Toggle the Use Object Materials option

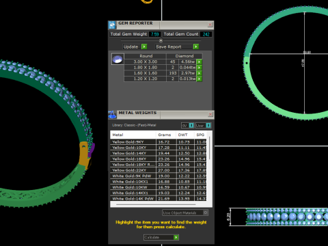206,213
